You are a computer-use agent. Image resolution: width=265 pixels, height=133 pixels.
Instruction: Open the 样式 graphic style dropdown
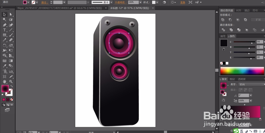[x=157, y=2]
